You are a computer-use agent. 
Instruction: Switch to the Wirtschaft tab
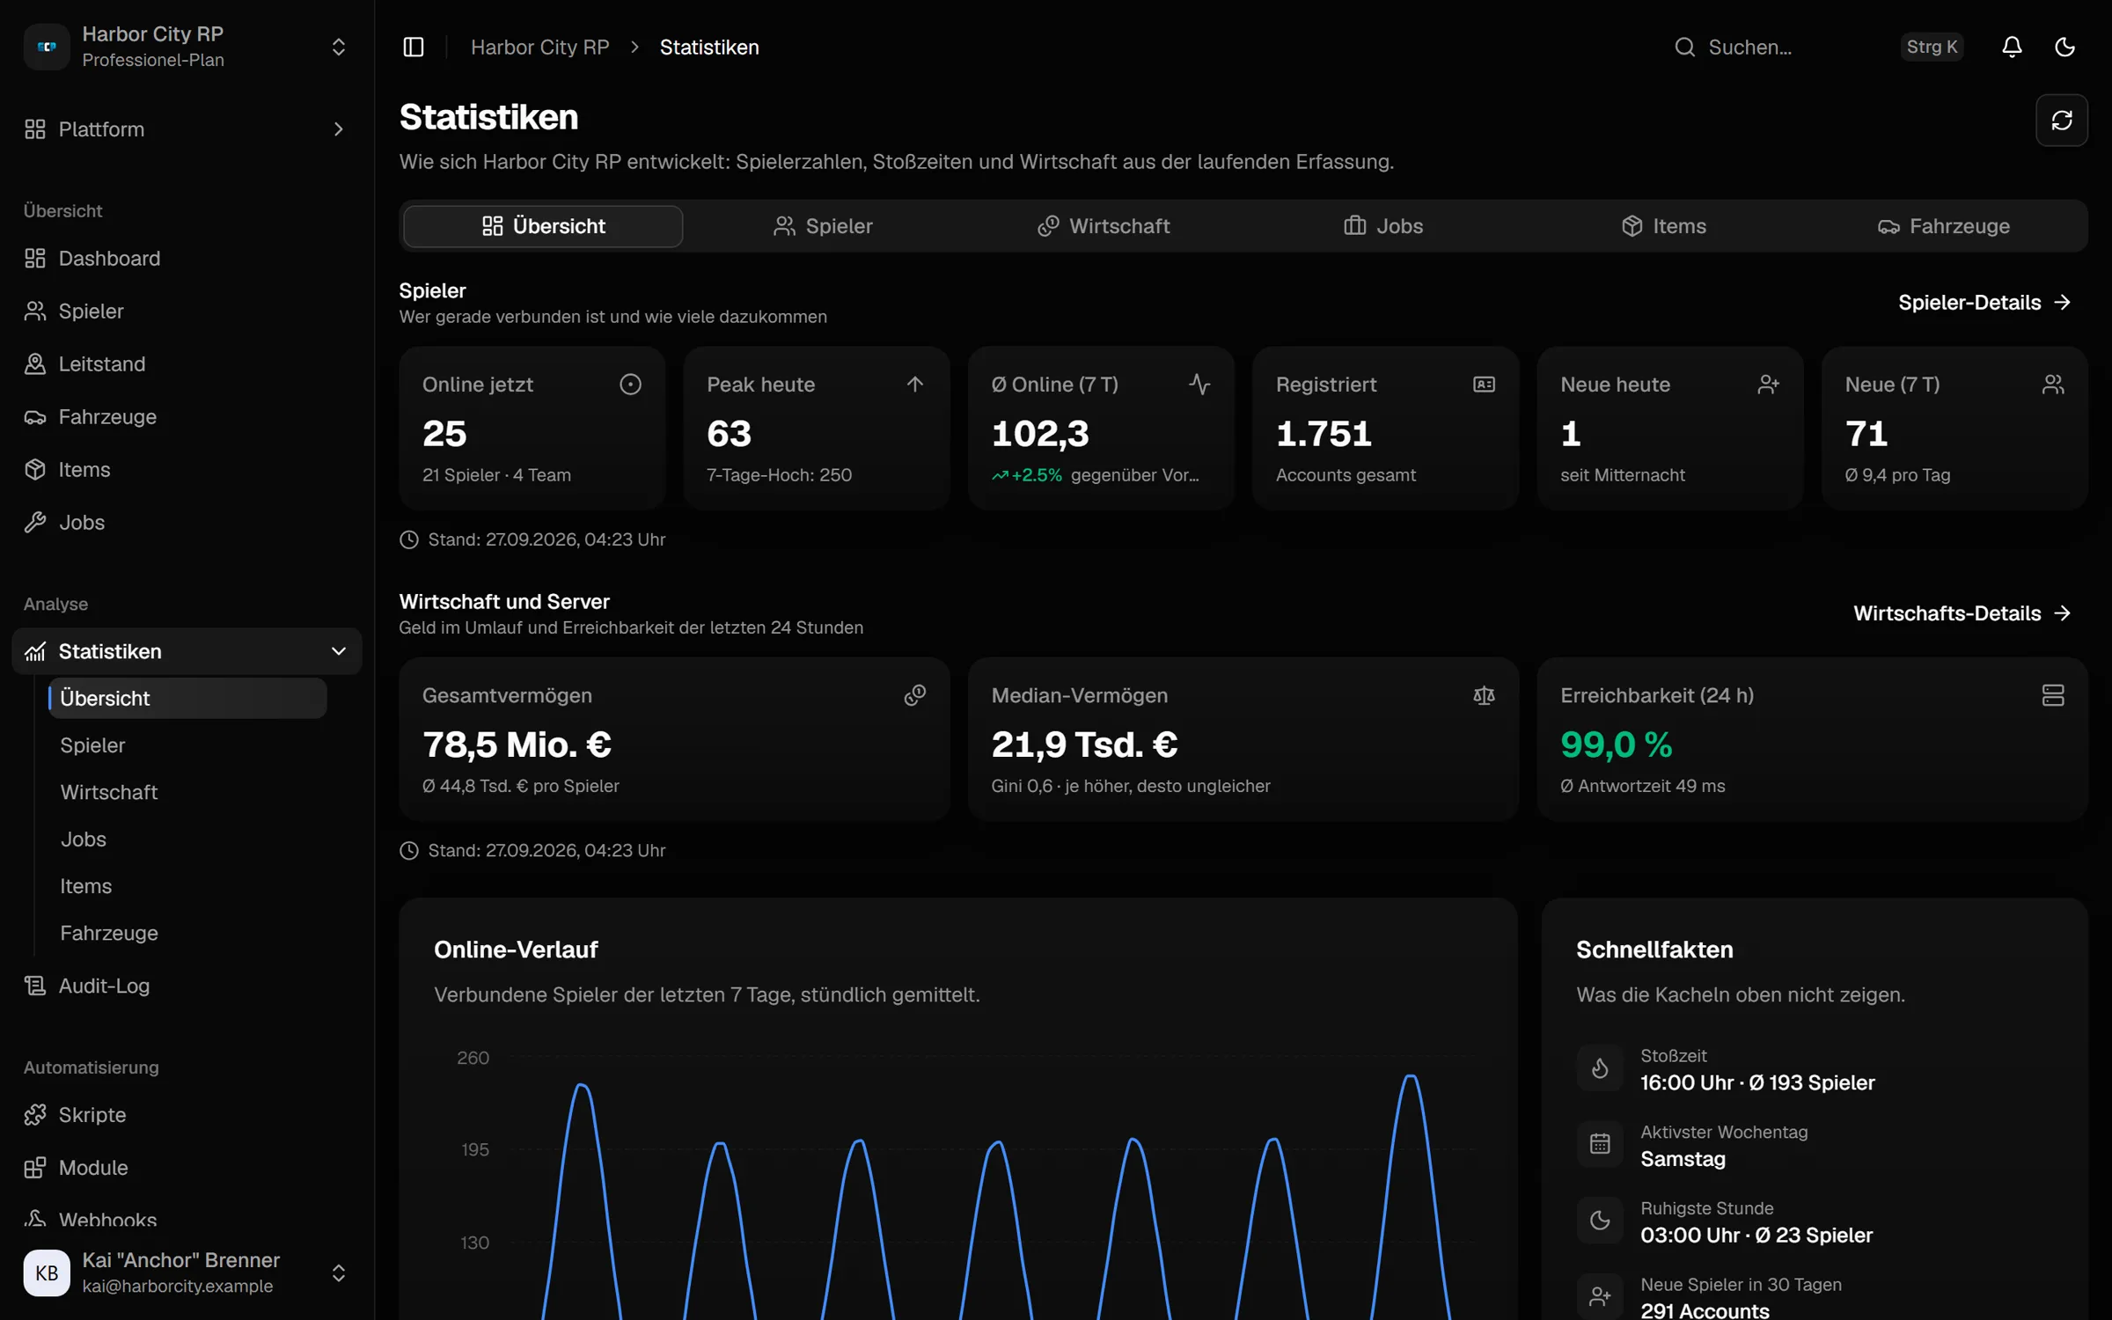pyautogui.click(x=1103, y=226)
